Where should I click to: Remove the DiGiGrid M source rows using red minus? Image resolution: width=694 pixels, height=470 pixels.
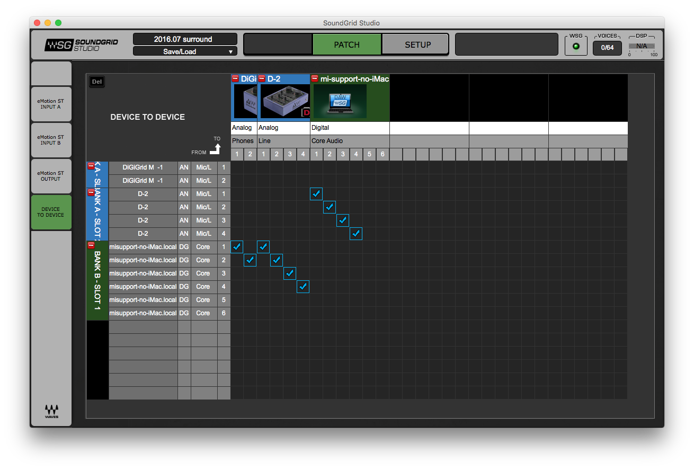tap(91, 166)
